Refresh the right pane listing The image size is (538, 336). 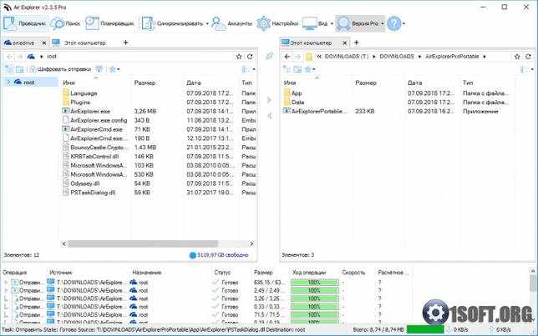pyautogui.click(x=528, y=57)
